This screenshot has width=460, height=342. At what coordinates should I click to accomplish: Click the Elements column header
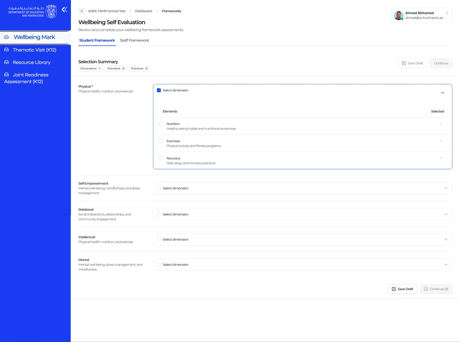click(170, 111)
